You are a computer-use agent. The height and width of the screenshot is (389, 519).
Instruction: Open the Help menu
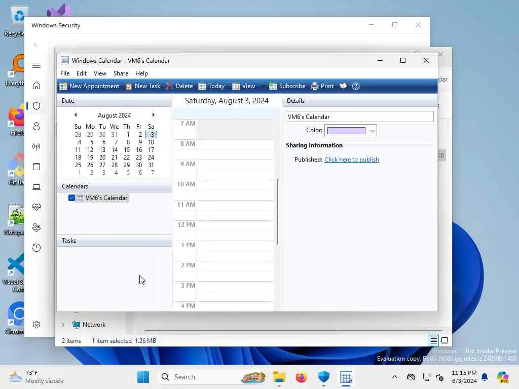[141, 73]
